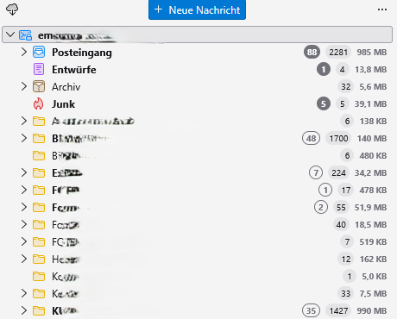Expand the Archiv folder
The image size is (397, 319).
tap(24, 86)
